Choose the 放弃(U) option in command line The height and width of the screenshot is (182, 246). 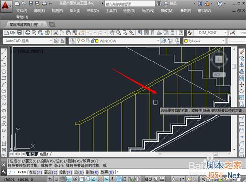point(107,172)
